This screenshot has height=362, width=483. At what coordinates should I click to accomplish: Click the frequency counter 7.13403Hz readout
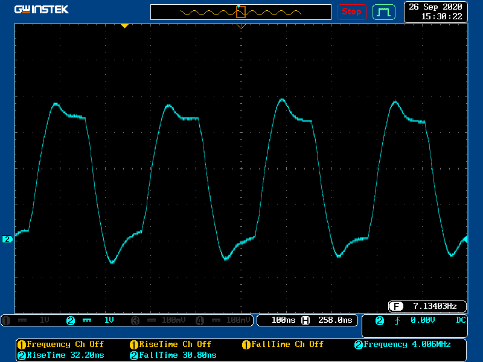[428, 305]
